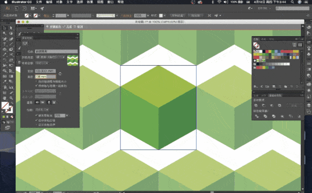This screenshot has width=312, height=193.
Task: Open the 效果 (Effect) menu in the menu bar
Action: pyautogui.click(x=90, y=2)
